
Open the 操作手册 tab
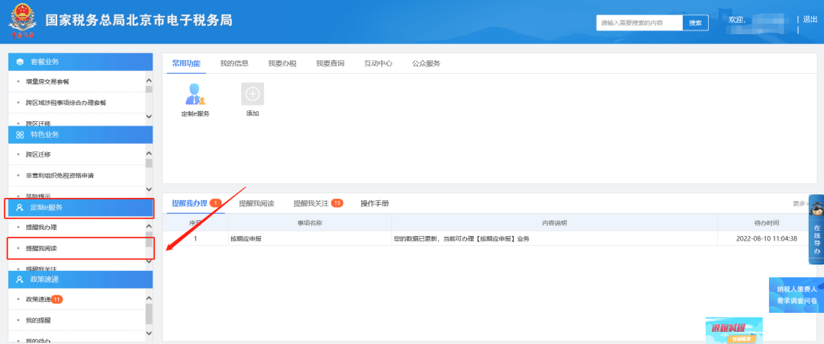click(375, 203)
